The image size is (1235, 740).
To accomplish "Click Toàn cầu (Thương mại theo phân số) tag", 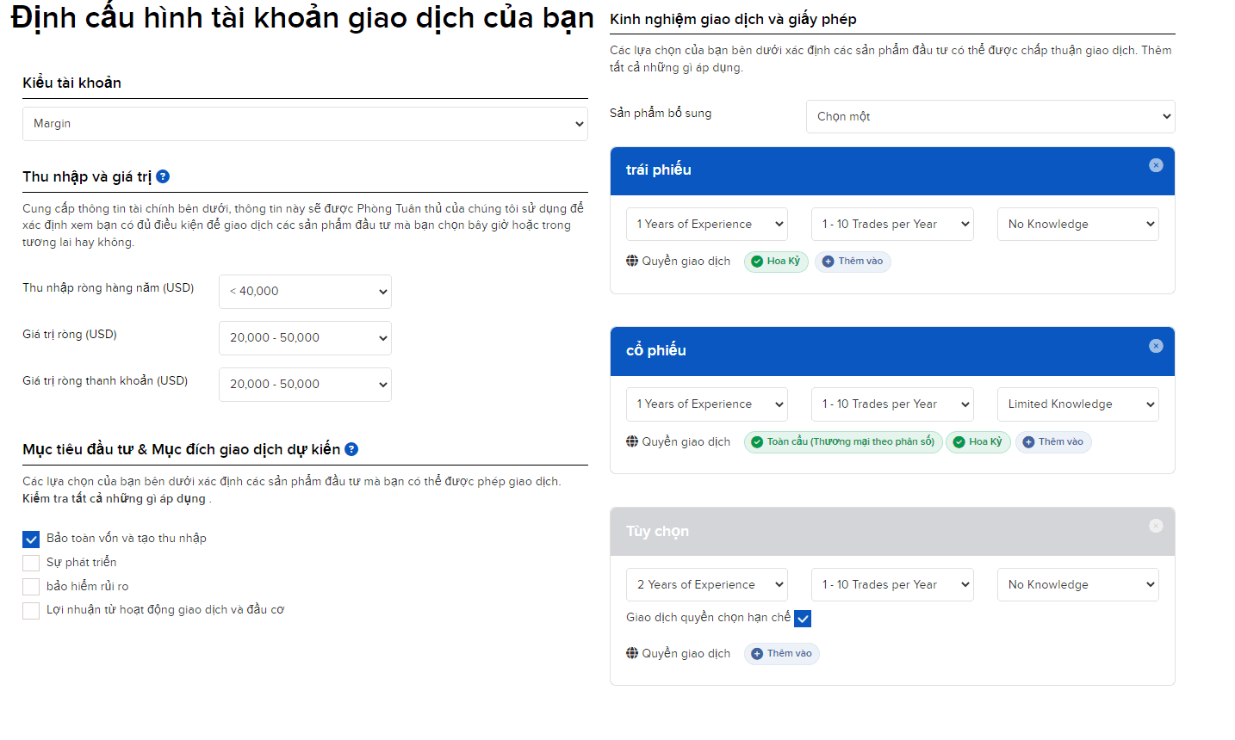I will [x=843, y=442].
